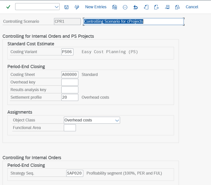
Task: Expand the Object Class dropdown
Action: tap(117, 120)
